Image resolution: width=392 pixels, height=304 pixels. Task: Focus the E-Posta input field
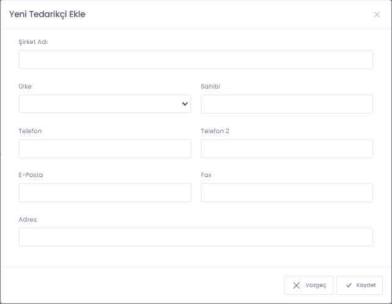click(x=105, y=192)
